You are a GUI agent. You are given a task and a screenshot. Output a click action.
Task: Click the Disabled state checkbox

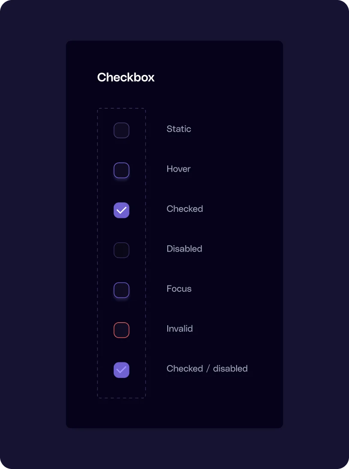(x=121, y=250)
